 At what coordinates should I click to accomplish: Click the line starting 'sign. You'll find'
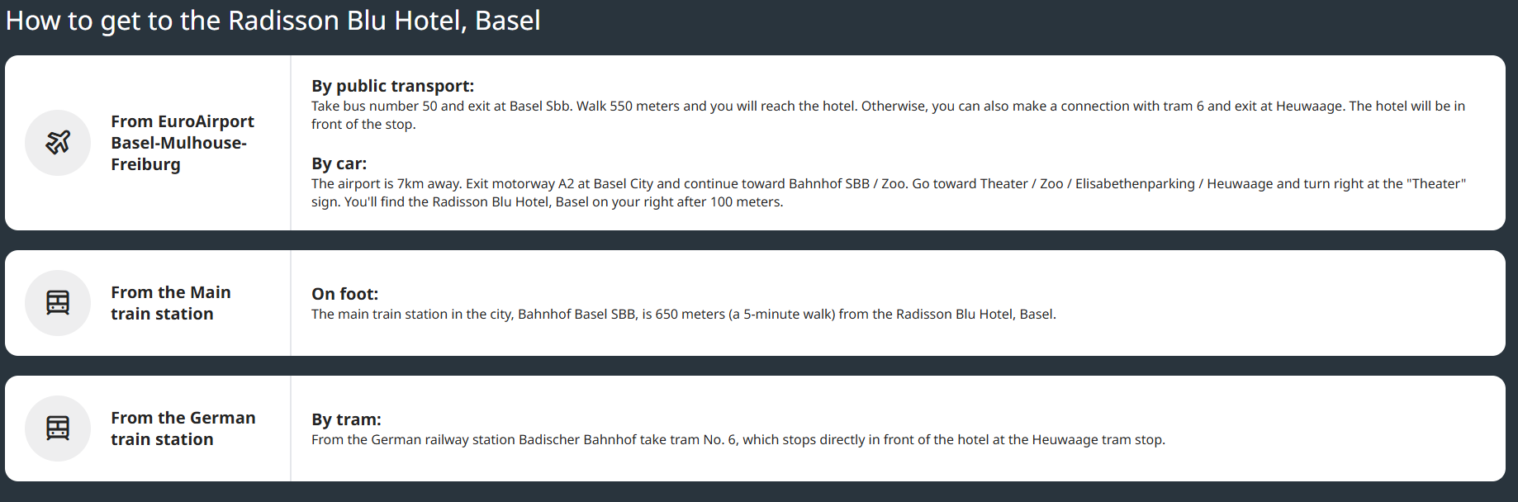547,202
